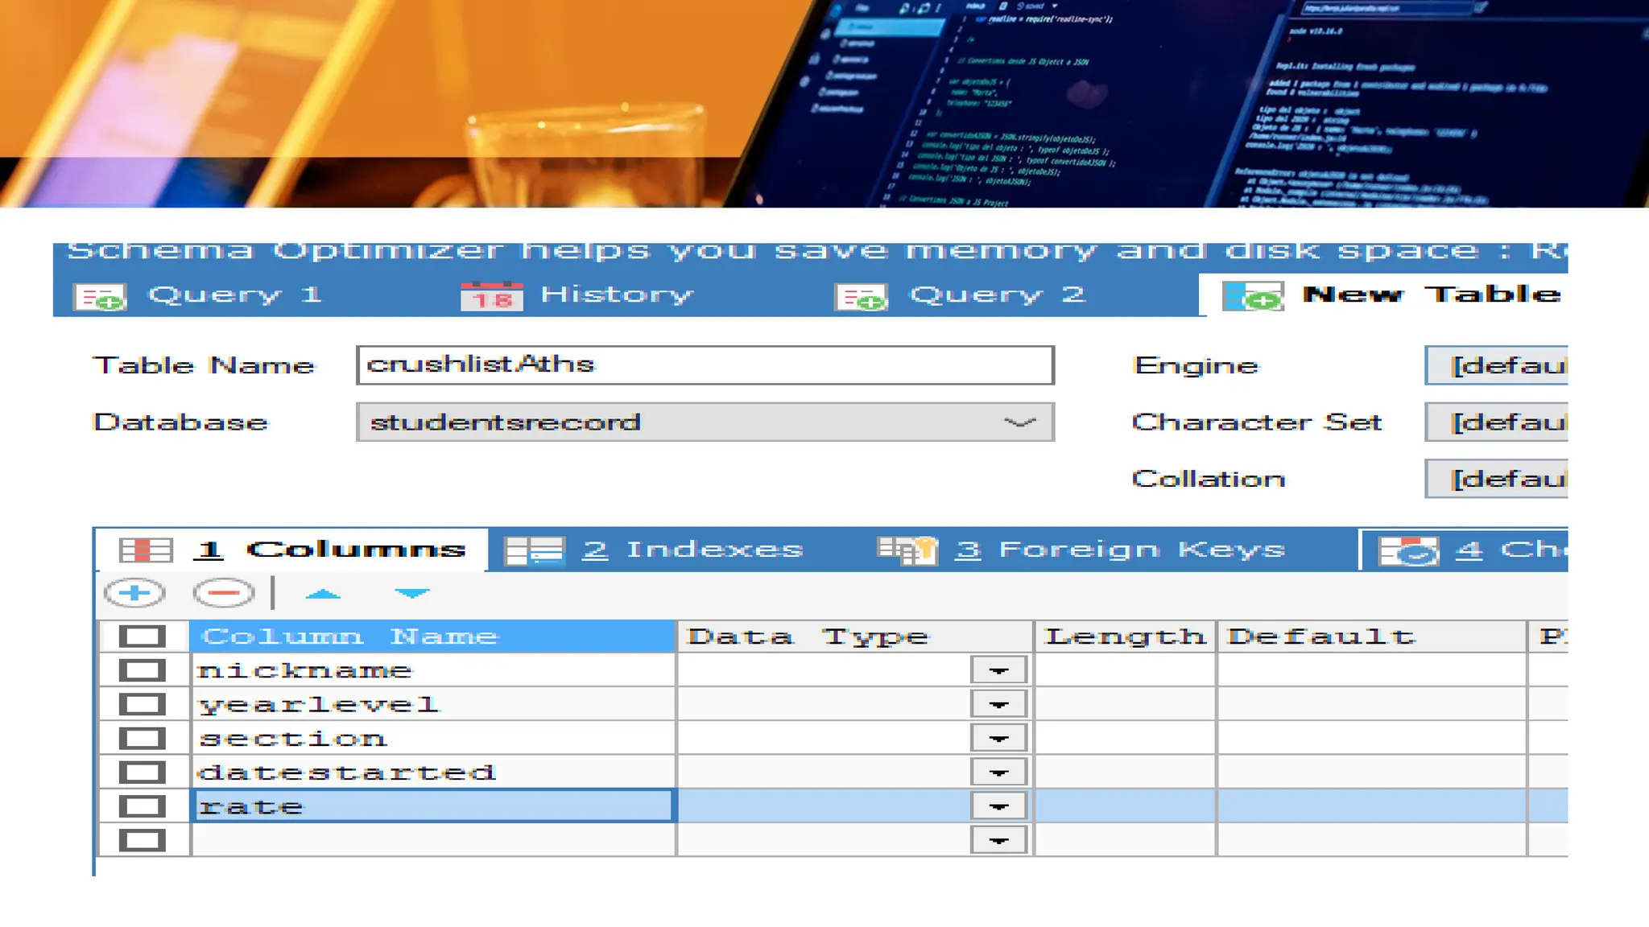Click the remove column minus icon

coord(223,594)
